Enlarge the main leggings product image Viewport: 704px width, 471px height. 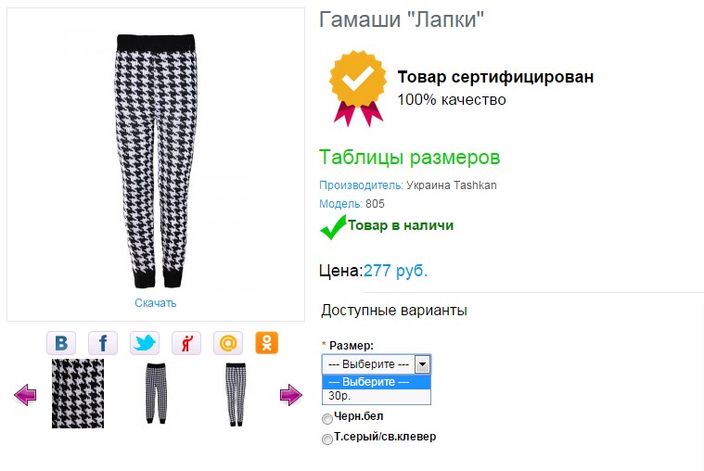156,160
